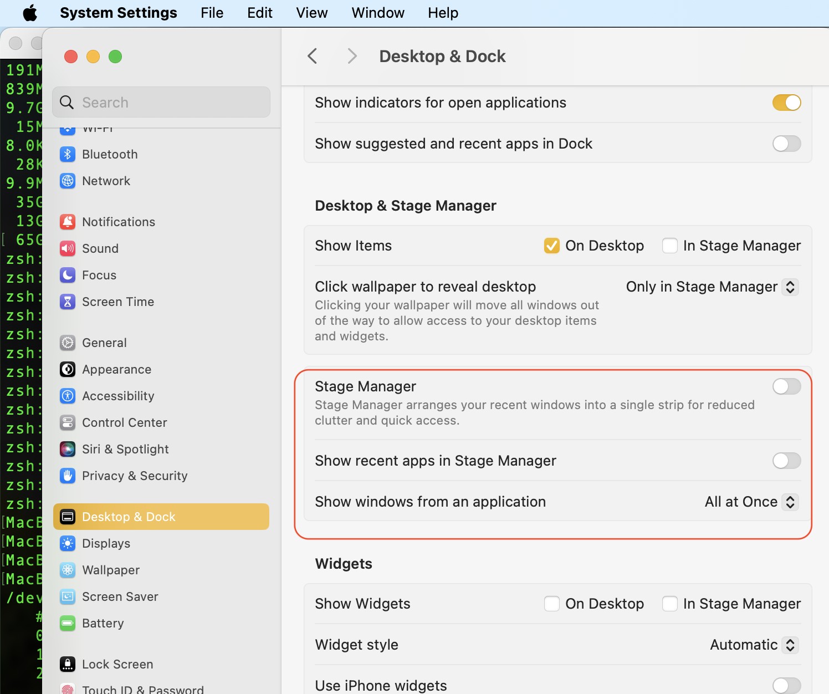The image size is (829, 694).
Task: Open Wallpaper settings
Action: point(161,570)
